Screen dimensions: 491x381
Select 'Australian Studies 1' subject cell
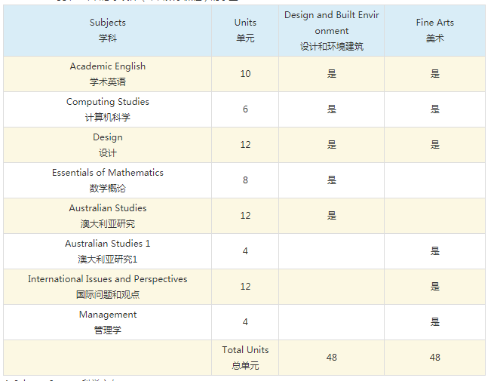(x=107, y=251)
